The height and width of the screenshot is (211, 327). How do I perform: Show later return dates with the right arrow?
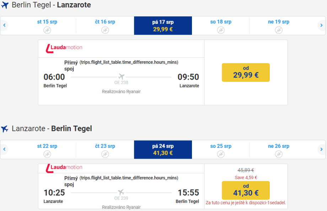[x=321, y=149]
